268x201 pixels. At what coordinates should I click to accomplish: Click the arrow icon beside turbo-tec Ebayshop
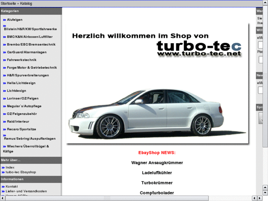(3, 172)
